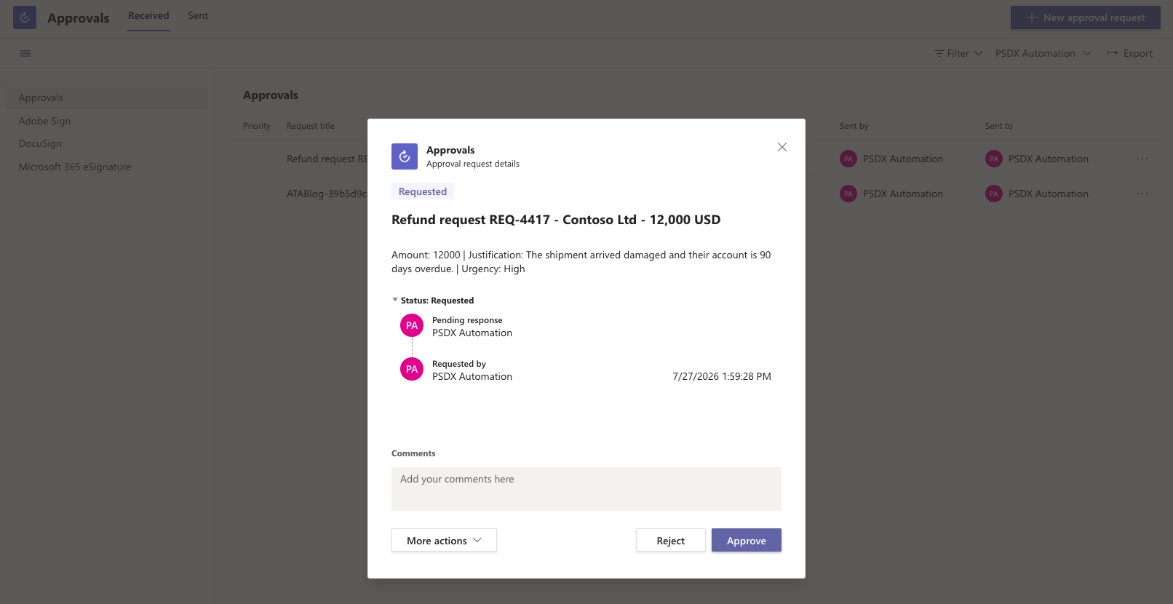Click the Approve button

747,540
